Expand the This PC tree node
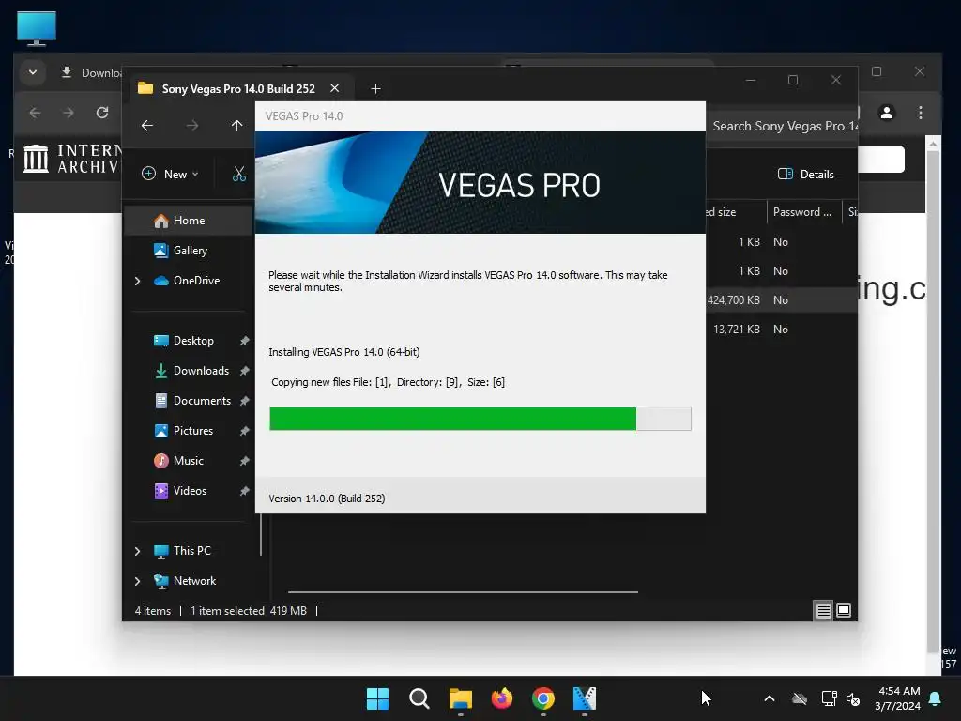 (x=137, y=551)
